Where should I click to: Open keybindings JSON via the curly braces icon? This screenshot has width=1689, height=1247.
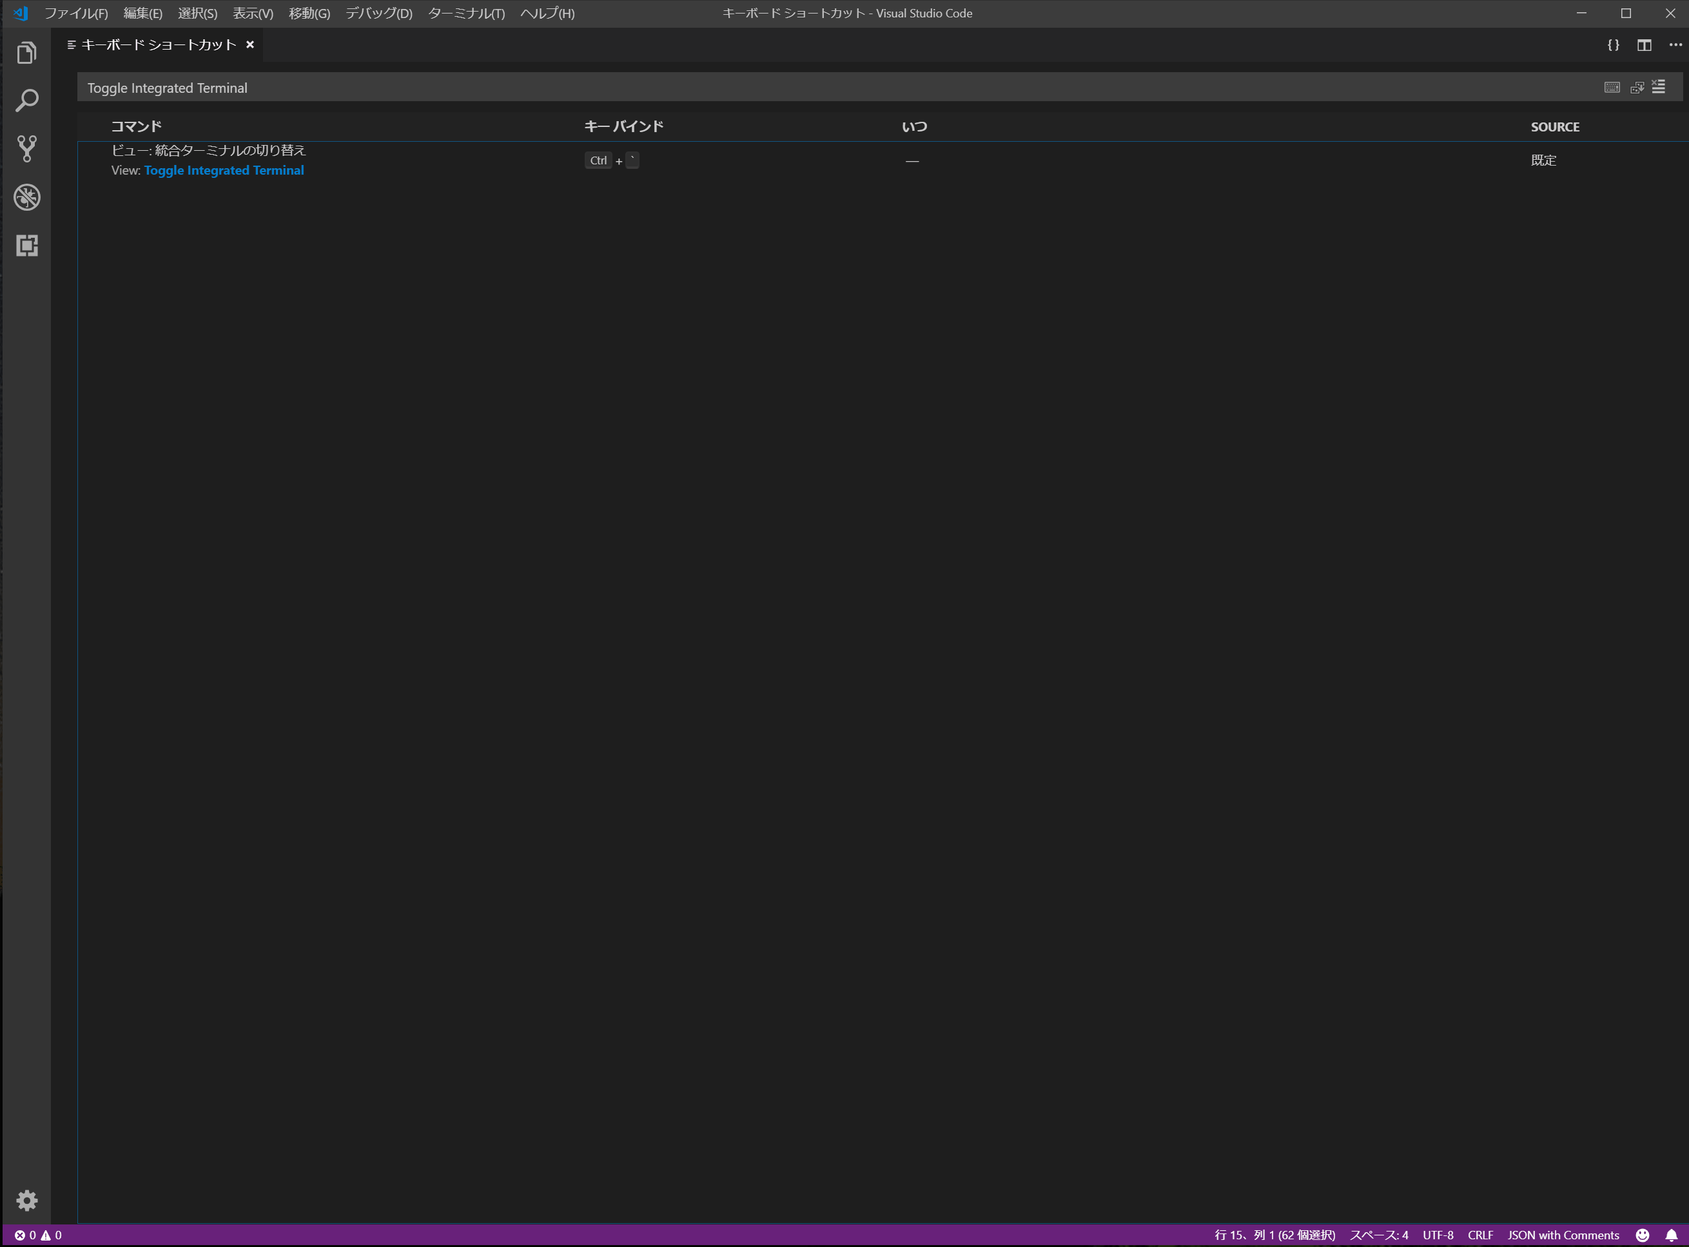pos(1613,44)
